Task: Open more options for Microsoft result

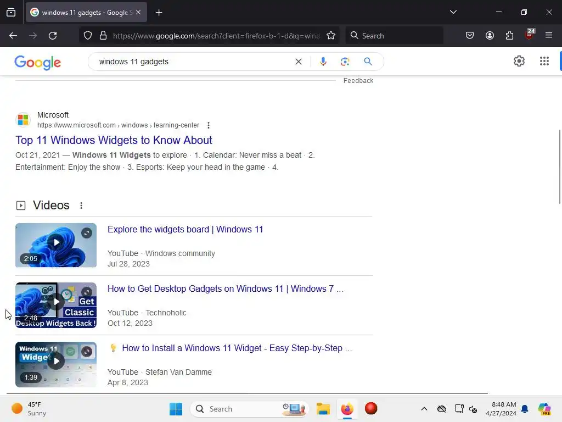Action: click(208, 125)
